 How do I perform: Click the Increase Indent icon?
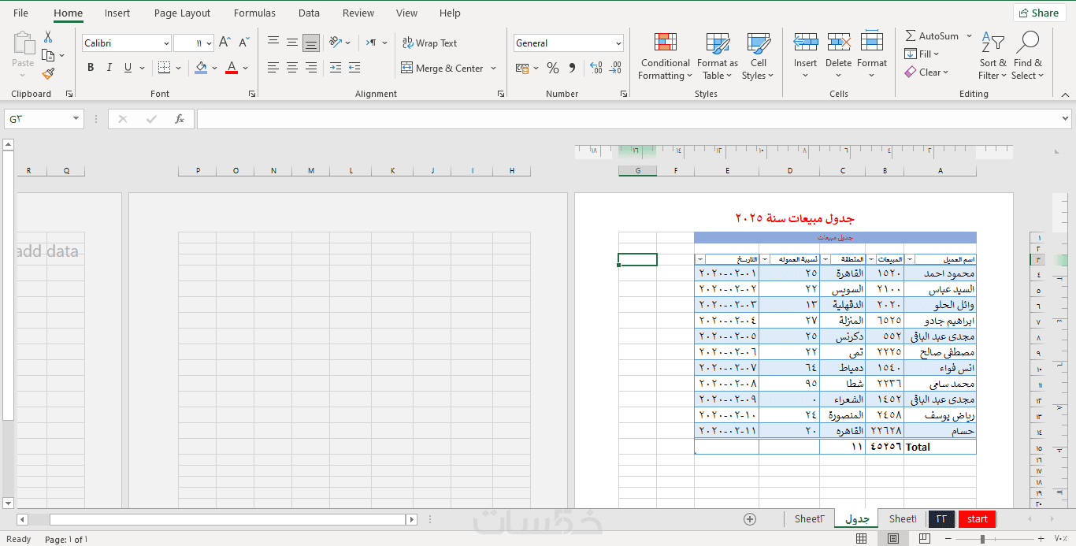[x=354, y=68]
